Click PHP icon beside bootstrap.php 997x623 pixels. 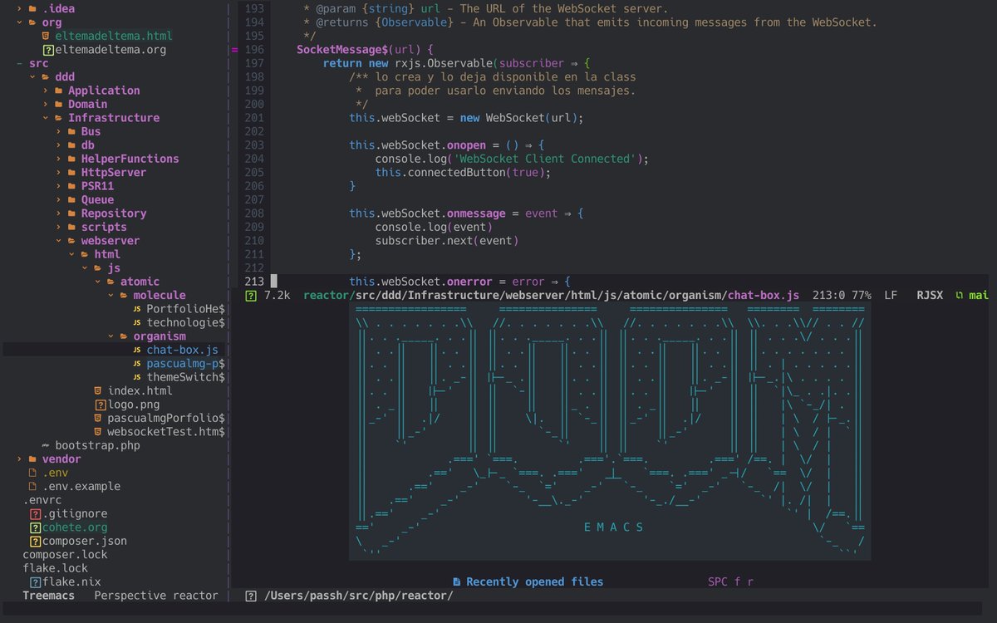coord(46,446)
